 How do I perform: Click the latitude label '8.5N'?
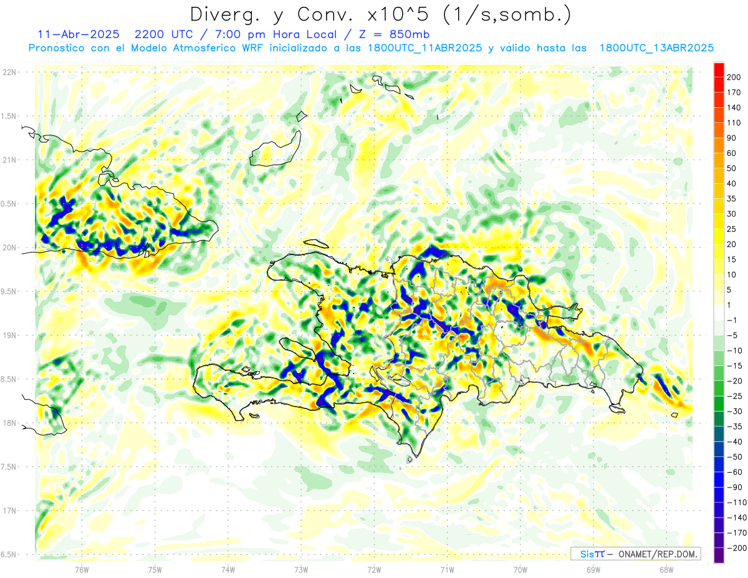click(x=8, y=379)
